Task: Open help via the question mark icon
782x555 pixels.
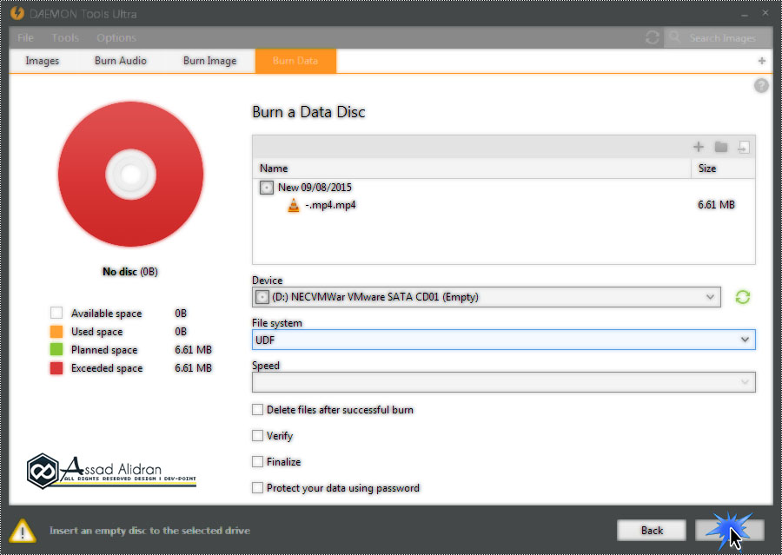Action: pyautogui.click(x=761, y=86)
